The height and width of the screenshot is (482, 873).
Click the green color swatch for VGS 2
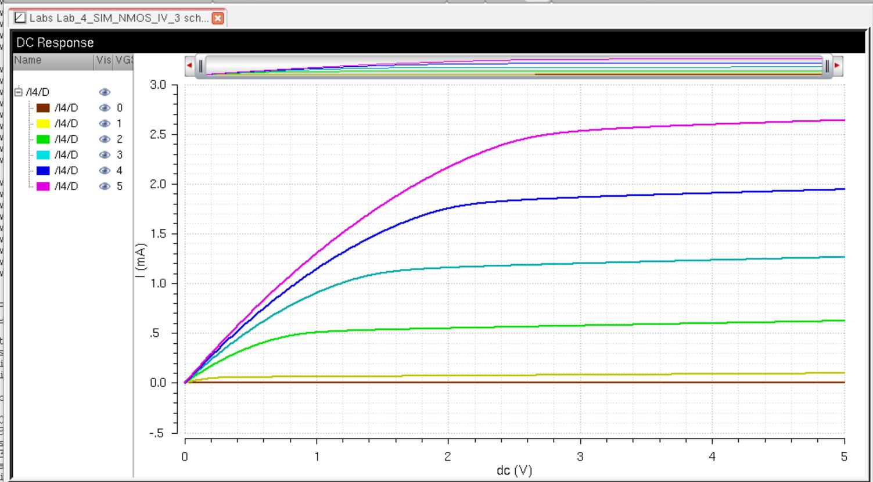(x=43, y=139)
